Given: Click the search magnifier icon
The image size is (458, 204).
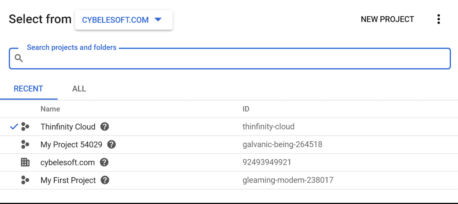Looking at the screenshot, I should (x=18, y=58).
